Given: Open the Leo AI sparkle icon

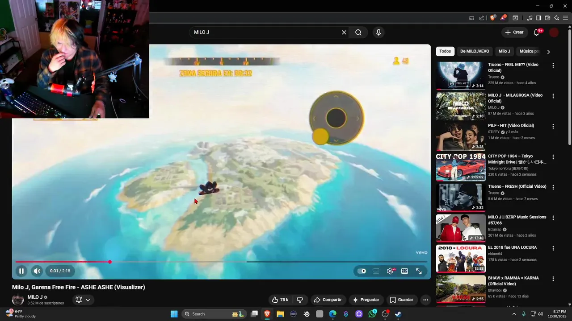Looking at the screenshot, I should click(556, 18).
